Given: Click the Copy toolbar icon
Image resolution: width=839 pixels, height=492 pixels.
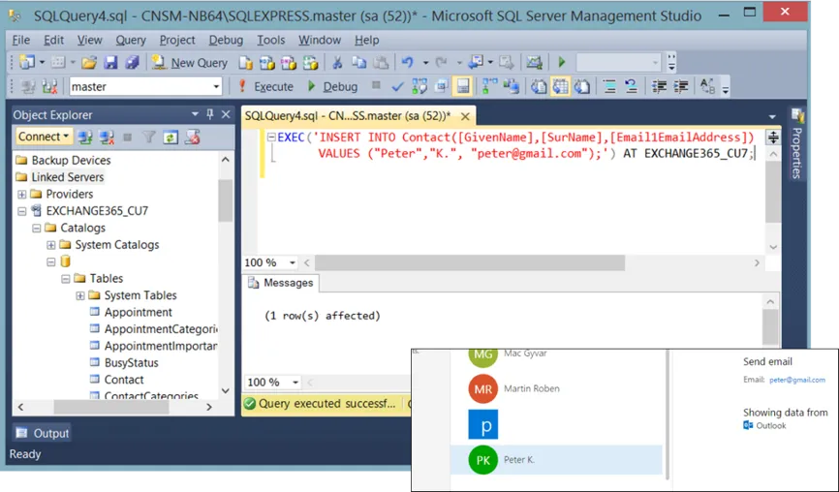Looking at the screenshot, I should click(358, 63).
